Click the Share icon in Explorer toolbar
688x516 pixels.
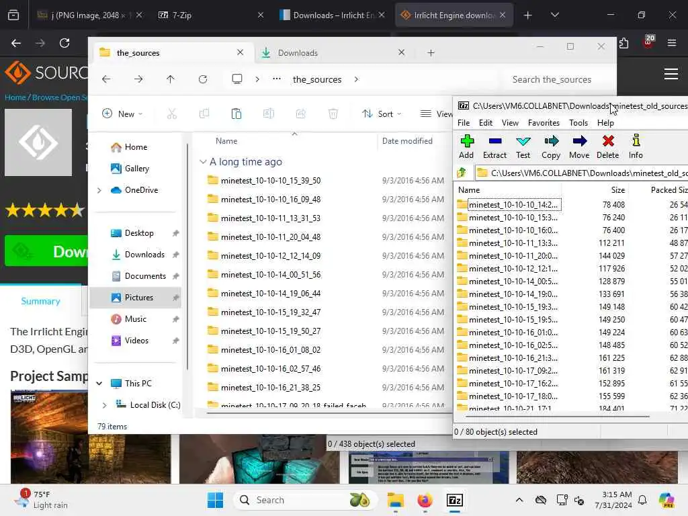pos(300,114)
